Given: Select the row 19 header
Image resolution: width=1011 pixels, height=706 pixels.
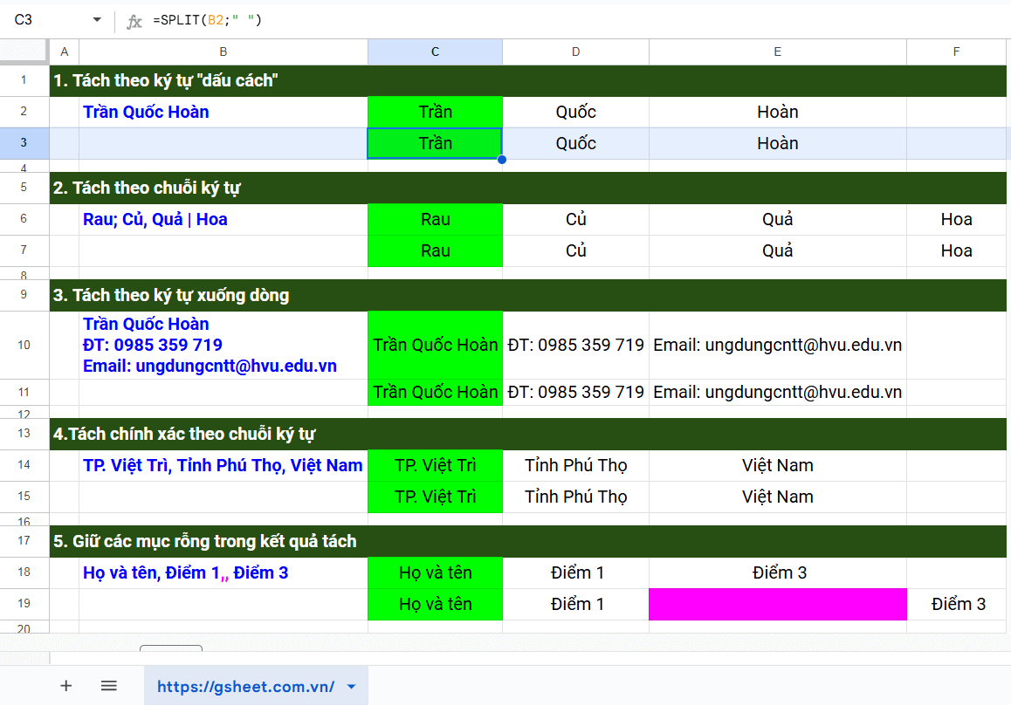Looking at the screenshot, I should click(x=24, y=604).
